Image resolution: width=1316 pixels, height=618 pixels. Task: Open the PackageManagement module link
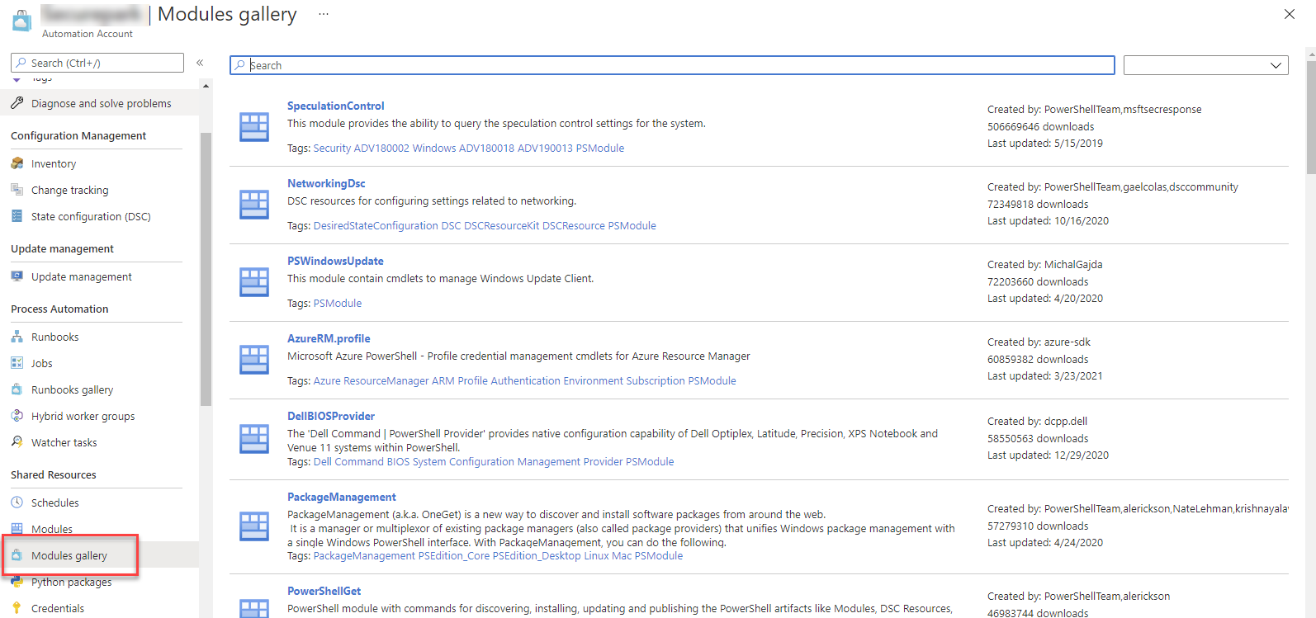coord(342,497)
